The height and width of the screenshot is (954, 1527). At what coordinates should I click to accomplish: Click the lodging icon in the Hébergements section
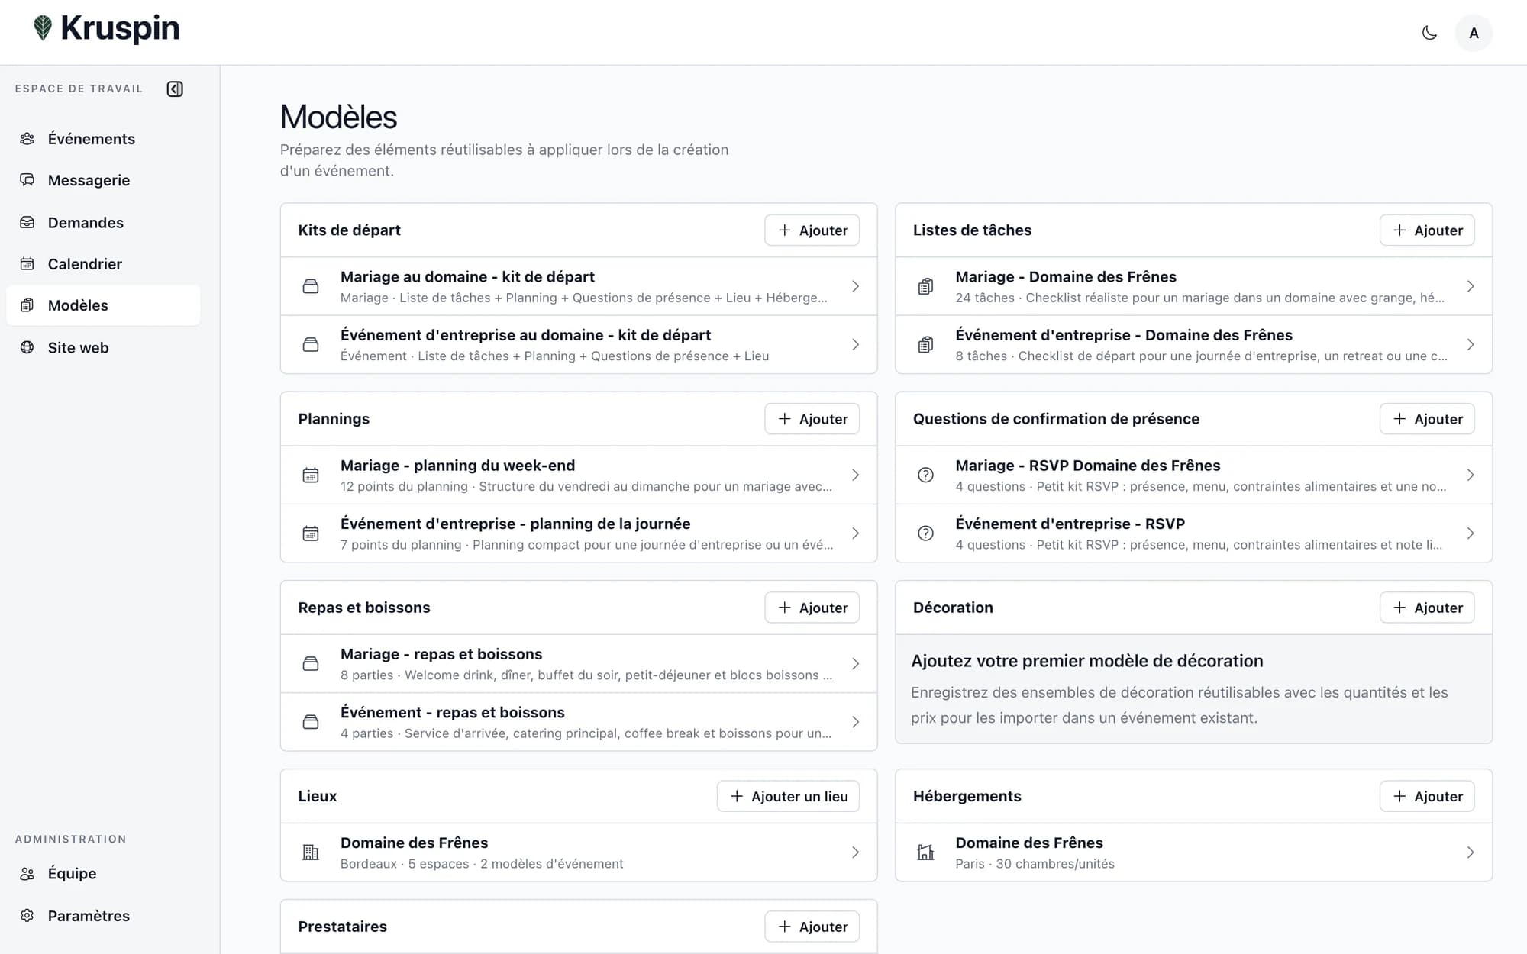point(925,852)
